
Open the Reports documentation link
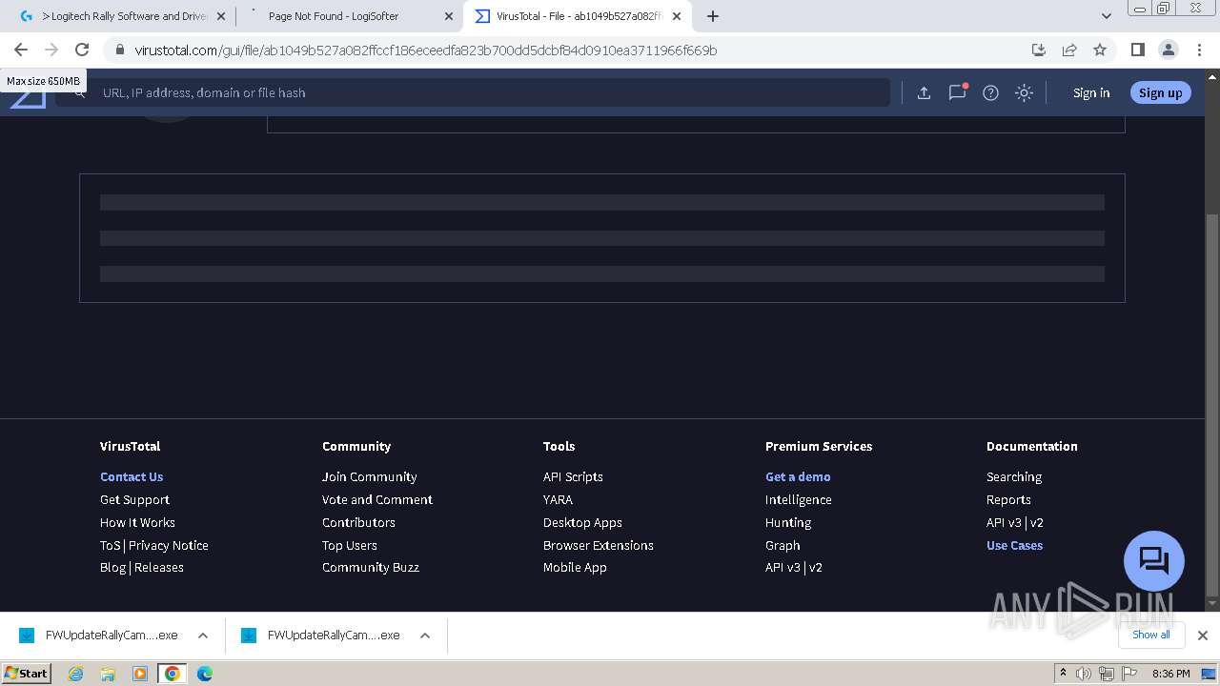pos(1008,499)
